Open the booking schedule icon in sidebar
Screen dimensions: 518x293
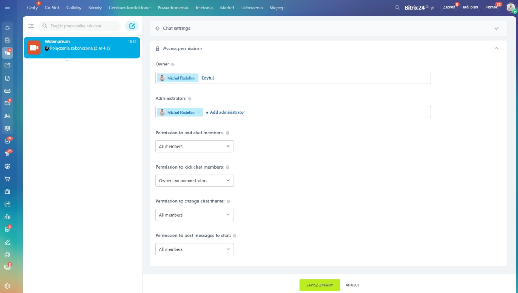7,204
